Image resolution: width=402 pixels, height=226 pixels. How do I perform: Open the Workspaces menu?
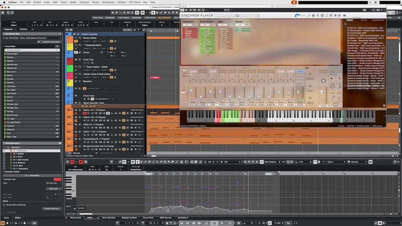tap(108, 2)
